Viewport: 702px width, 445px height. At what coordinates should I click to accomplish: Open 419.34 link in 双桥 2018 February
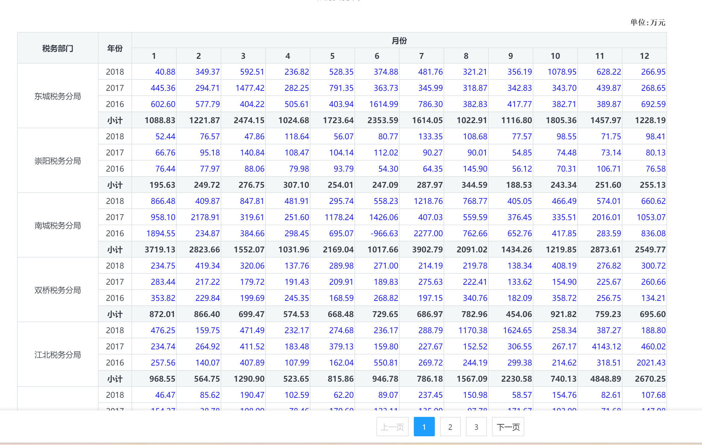[207, 266]
